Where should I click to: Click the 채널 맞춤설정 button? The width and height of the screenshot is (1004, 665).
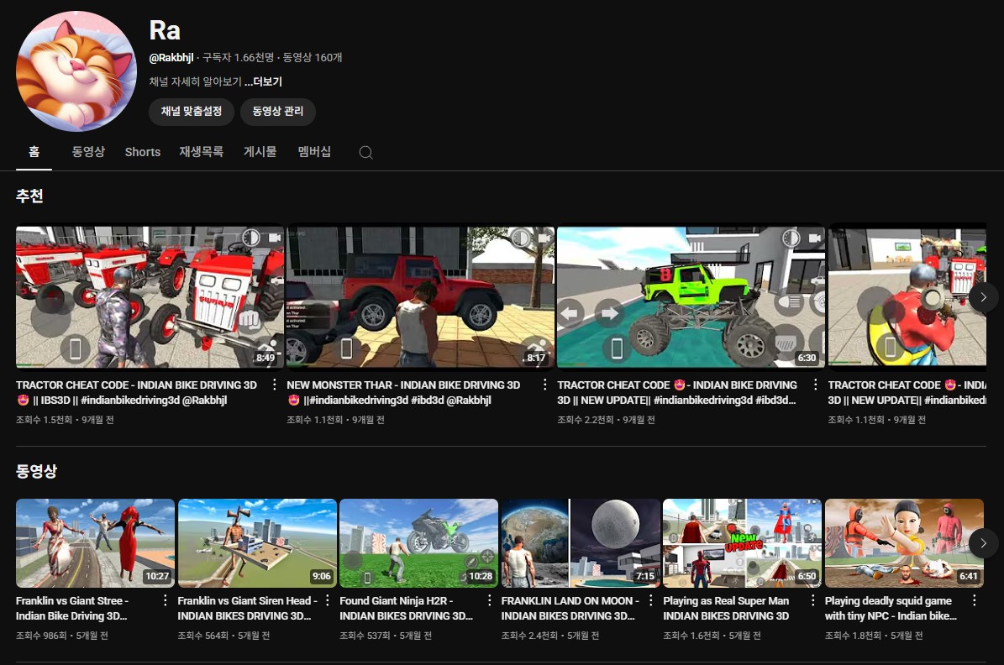pyautogui.click(x=192, y=112)
